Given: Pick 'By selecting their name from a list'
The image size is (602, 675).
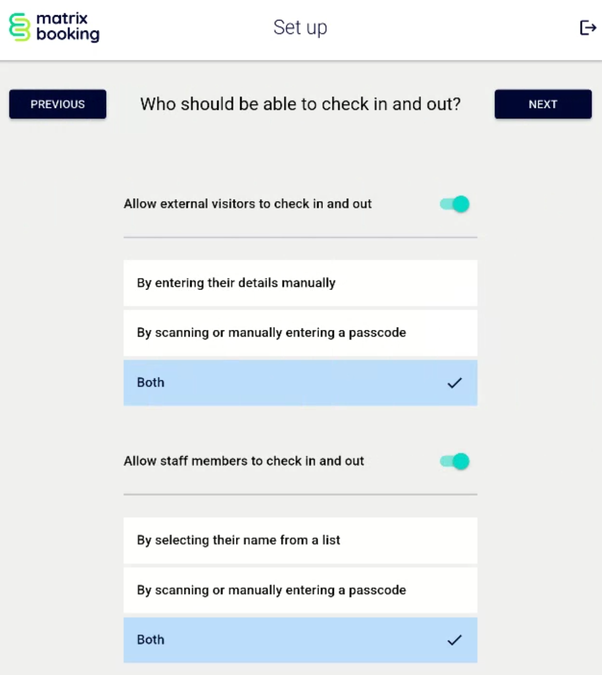Looking at the screenshot, I should 301,540.
